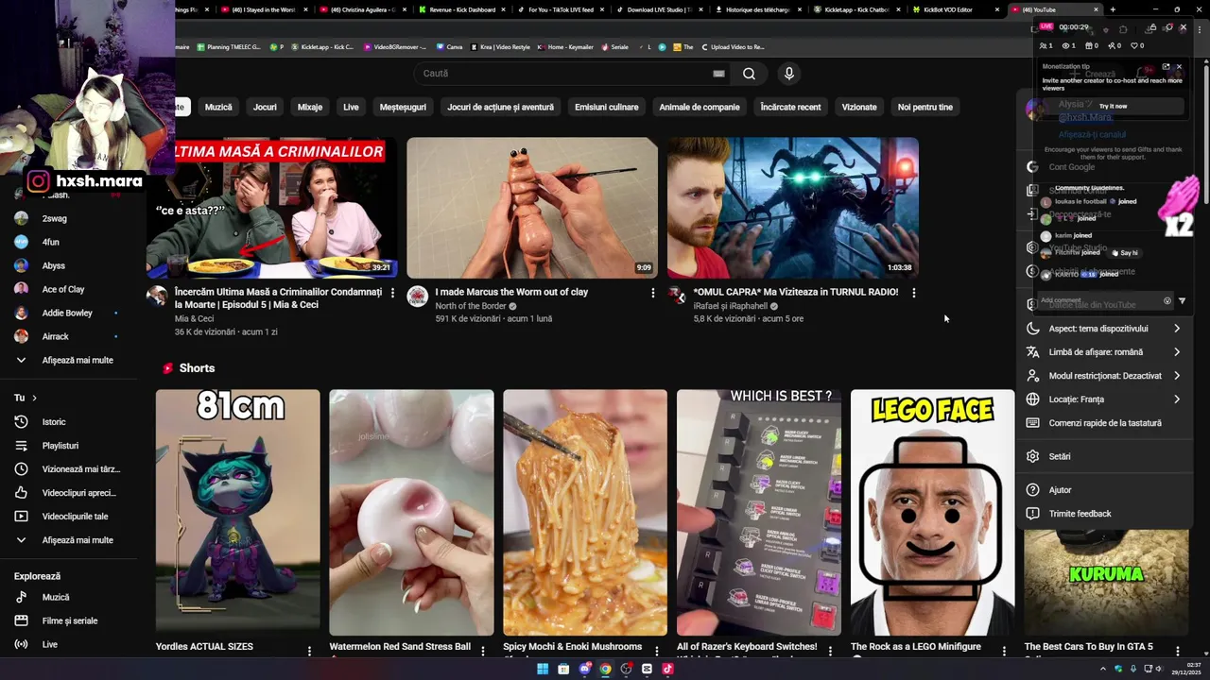Viewport: 1210px width, 680px height.
Task: Open the Marcus the Worm clay thumbnail
Action: (x=532, y=208)
